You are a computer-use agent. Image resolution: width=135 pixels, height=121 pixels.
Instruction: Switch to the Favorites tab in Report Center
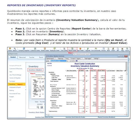click(x=32, y=57)
